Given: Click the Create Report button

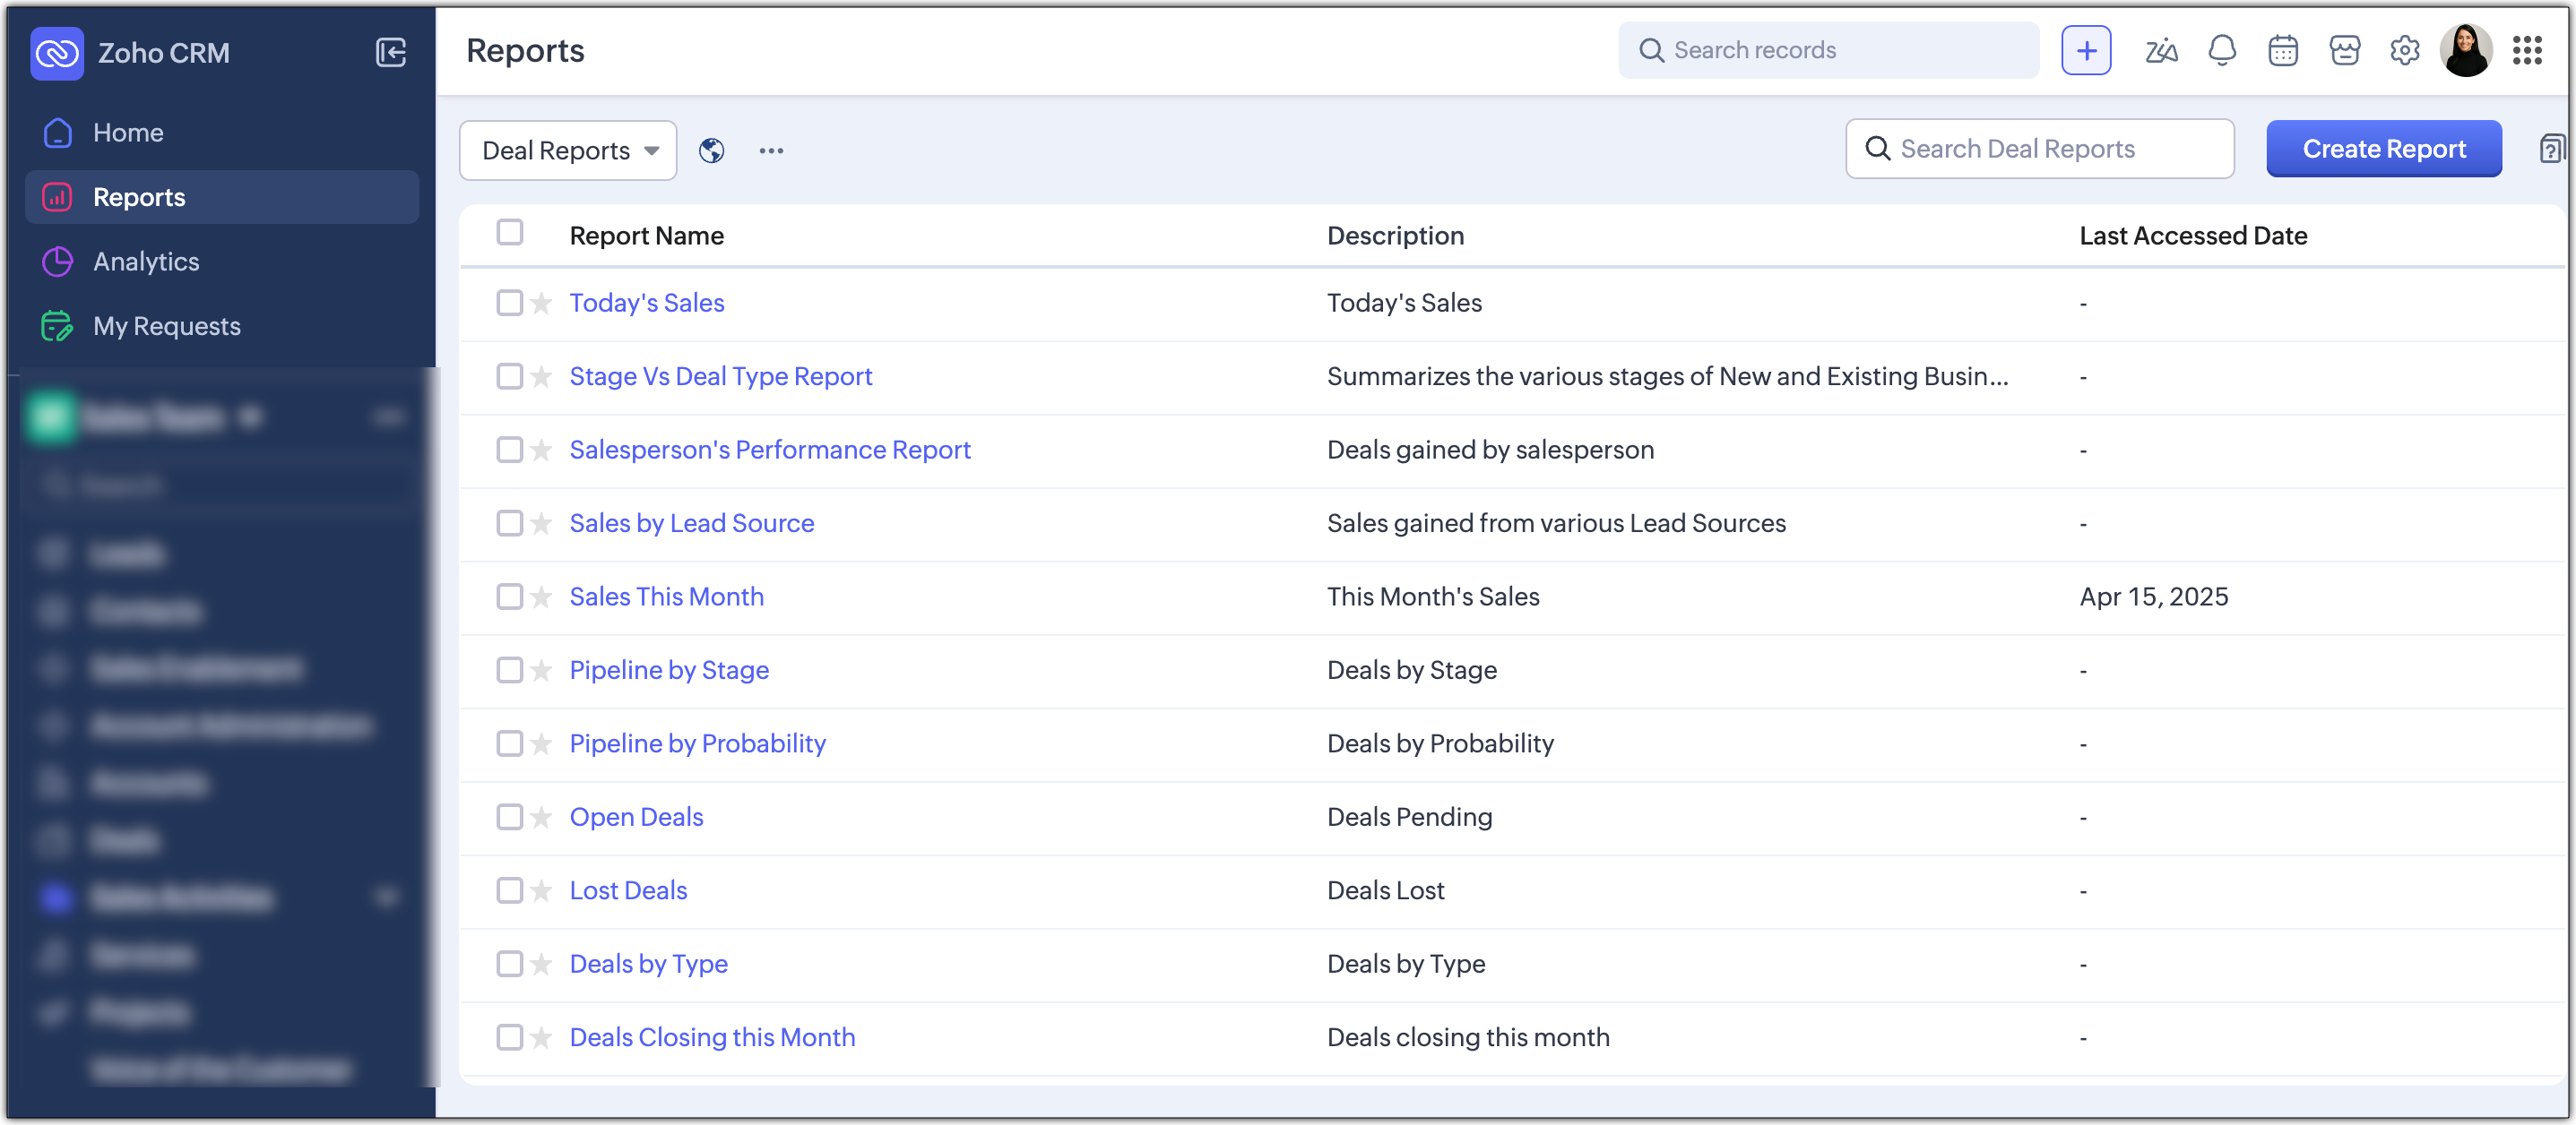Looking at the screenshot, I should pyautogui.click(x=2383, y=149).
